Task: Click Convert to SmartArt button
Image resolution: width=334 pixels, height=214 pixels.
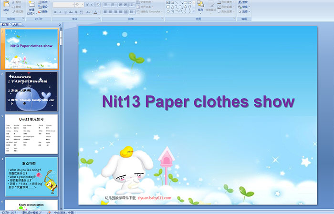Action: pos(150,11)
